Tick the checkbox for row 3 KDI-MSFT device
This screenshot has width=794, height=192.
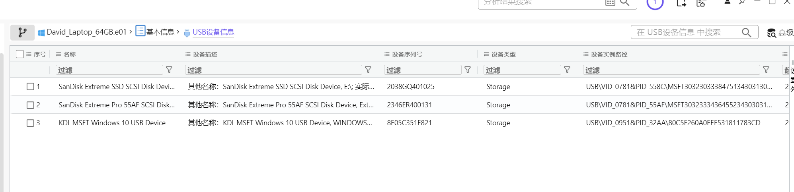(x=30, y=123)
